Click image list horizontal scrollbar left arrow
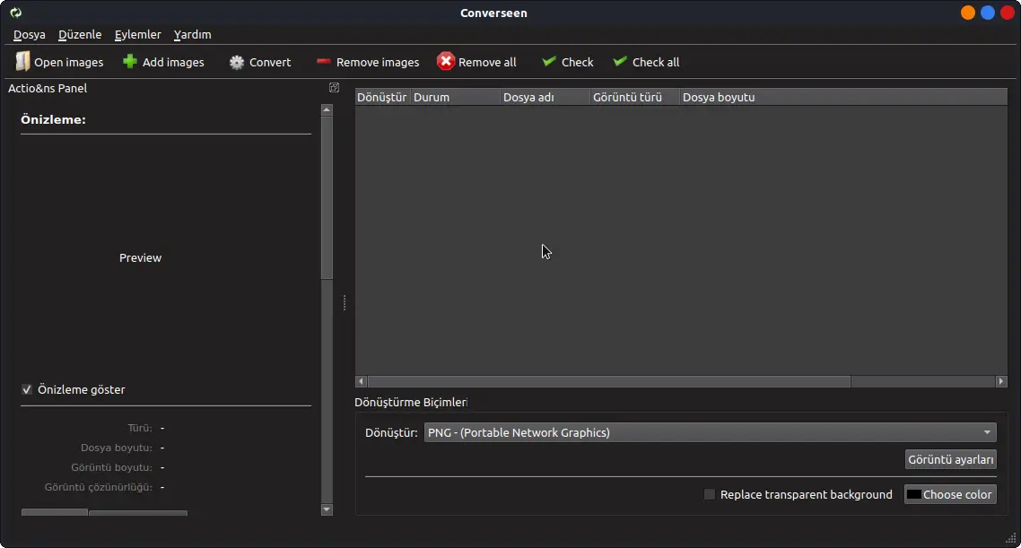 pyautogui.click(x=362, y=381)
